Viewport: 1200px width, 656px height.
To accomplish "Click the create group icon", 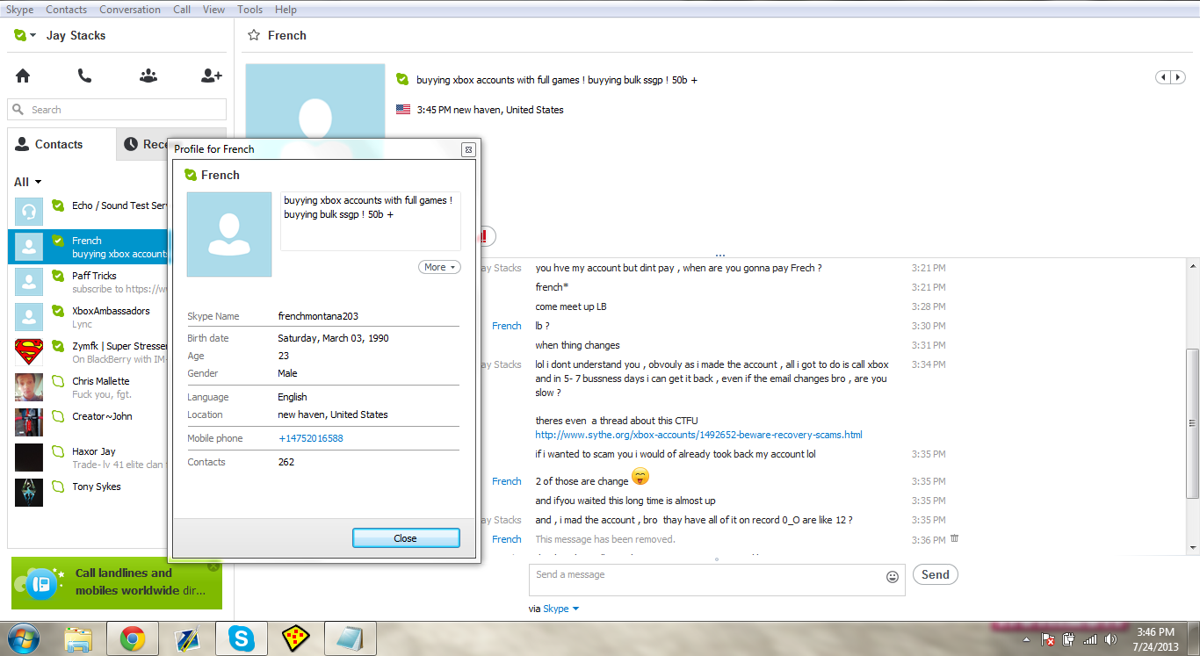I will click(x=148, y=76).
